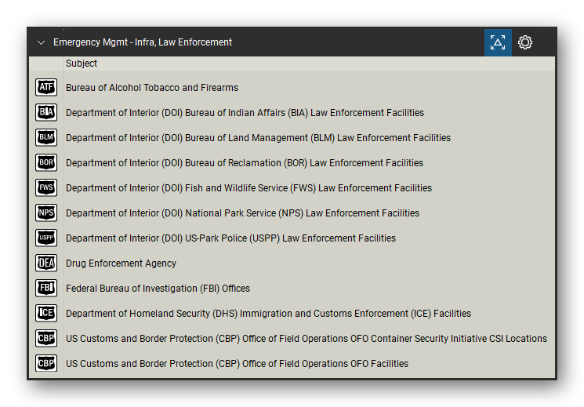Click the zoom-to-extent icon in header
Screen dimensions: 584x407
click(498, 42)
